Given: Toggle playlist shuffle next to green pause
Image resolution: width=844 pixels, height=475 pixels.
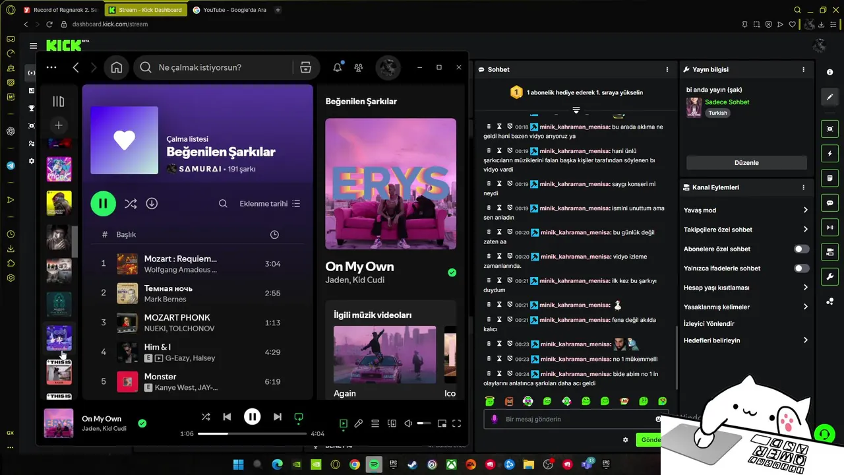Looking at the screenshot, I should (x=131, y=204).
